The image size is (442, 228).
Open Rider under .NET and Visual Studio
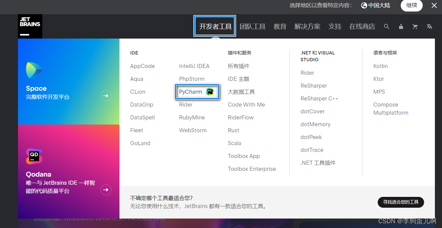coord(307,73)
